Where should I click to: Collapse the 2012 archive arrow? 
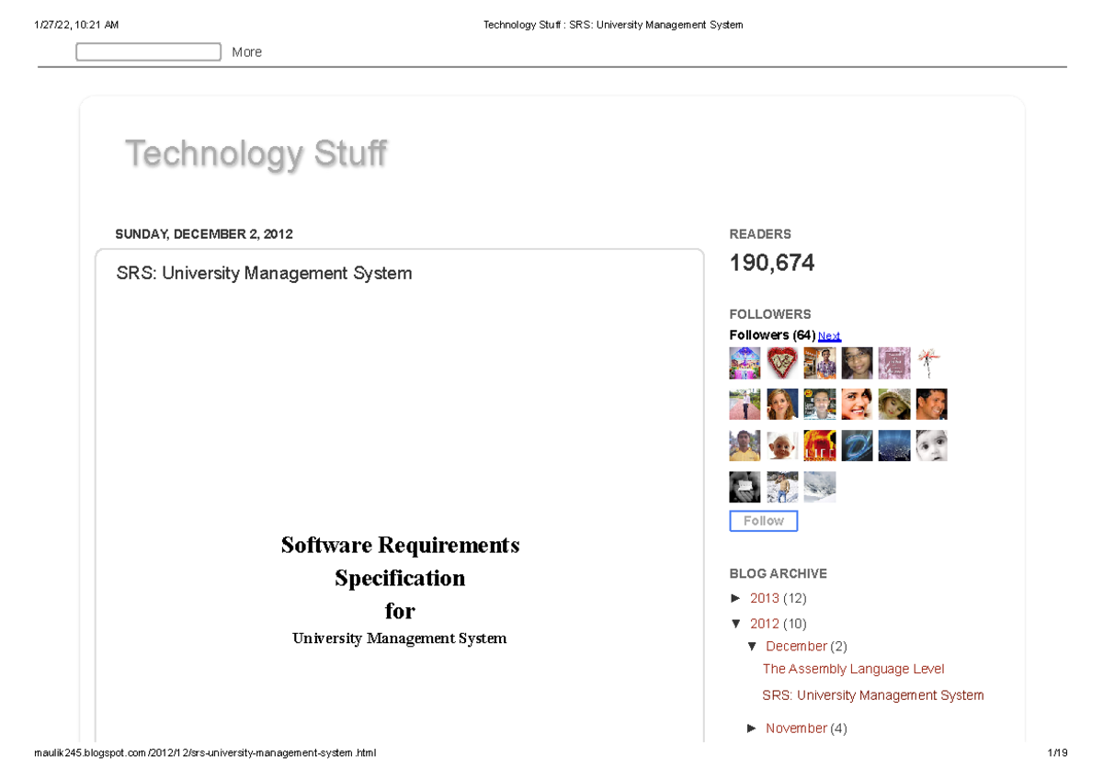point(736,624)
